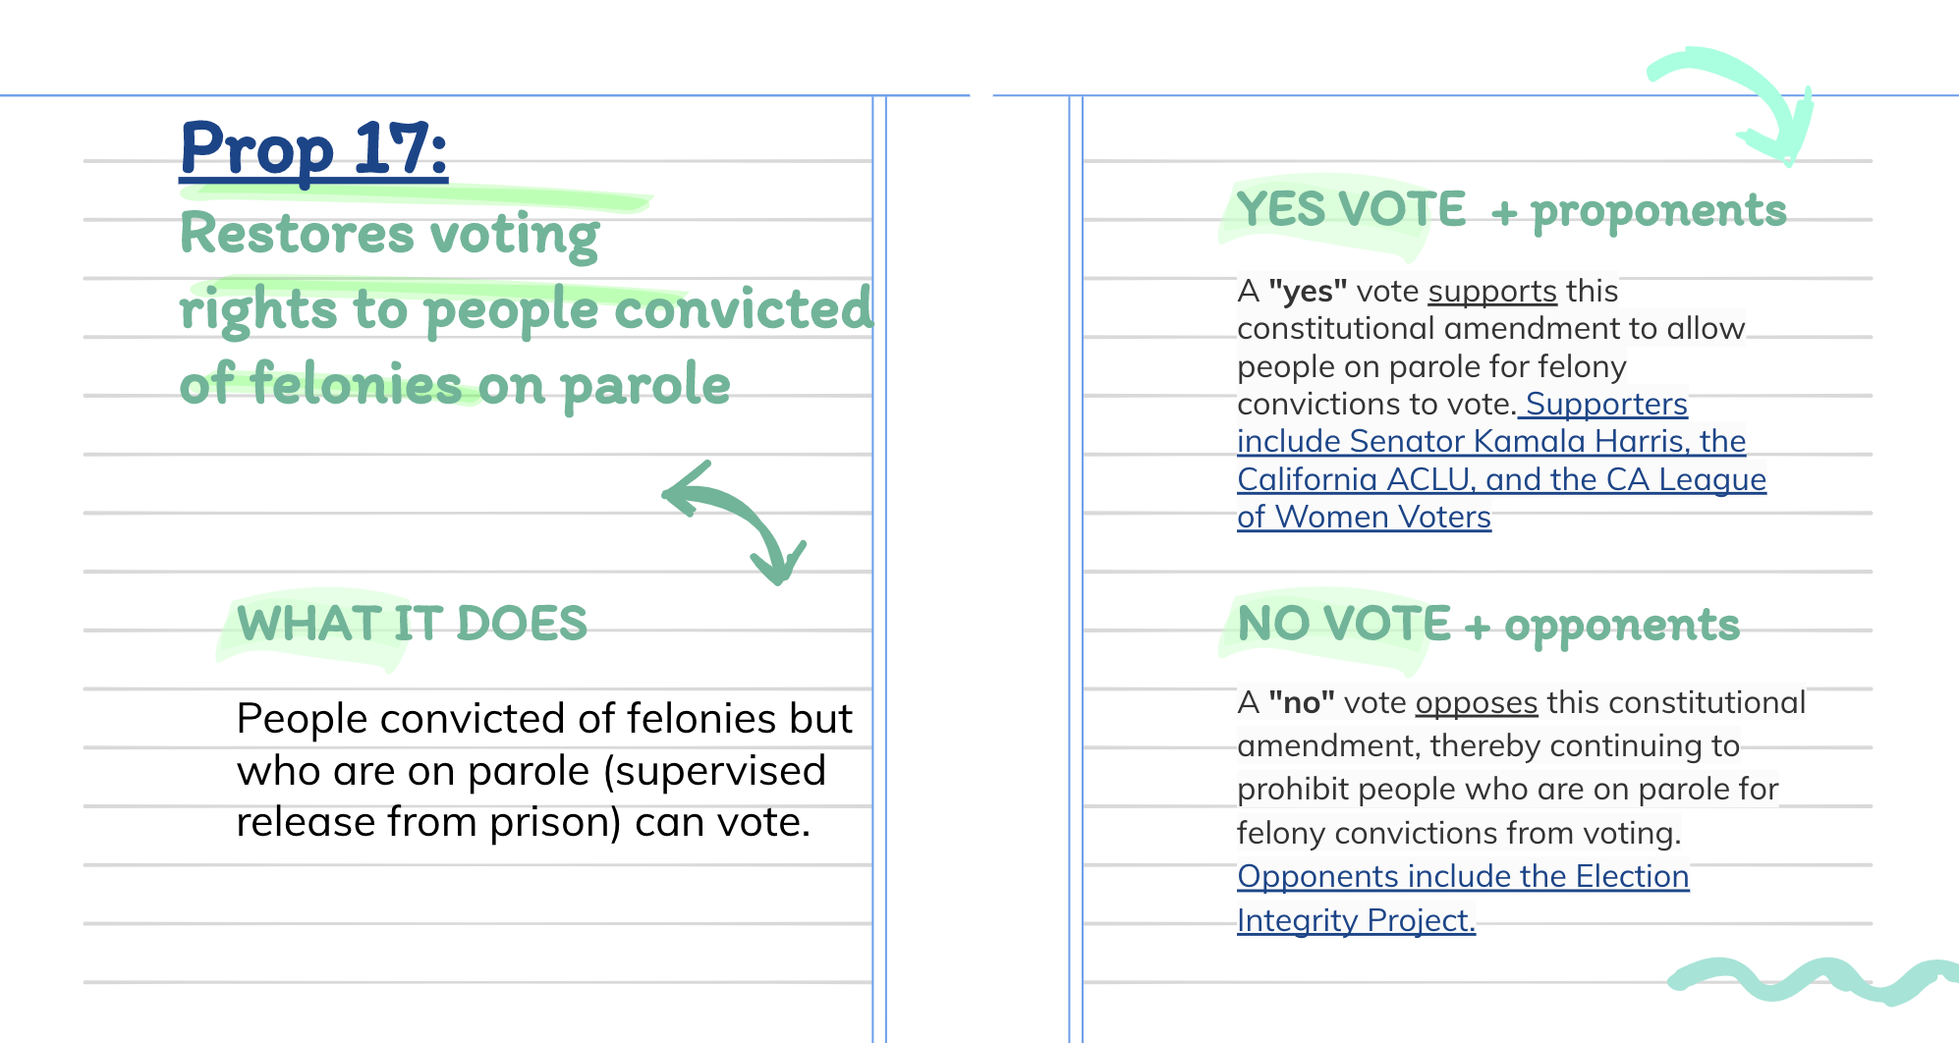This screenshot has width=1959, height=1043.
Task: Select the "+ proponents" heading text
Action: pyautogui.click(x=1639, y=212)
